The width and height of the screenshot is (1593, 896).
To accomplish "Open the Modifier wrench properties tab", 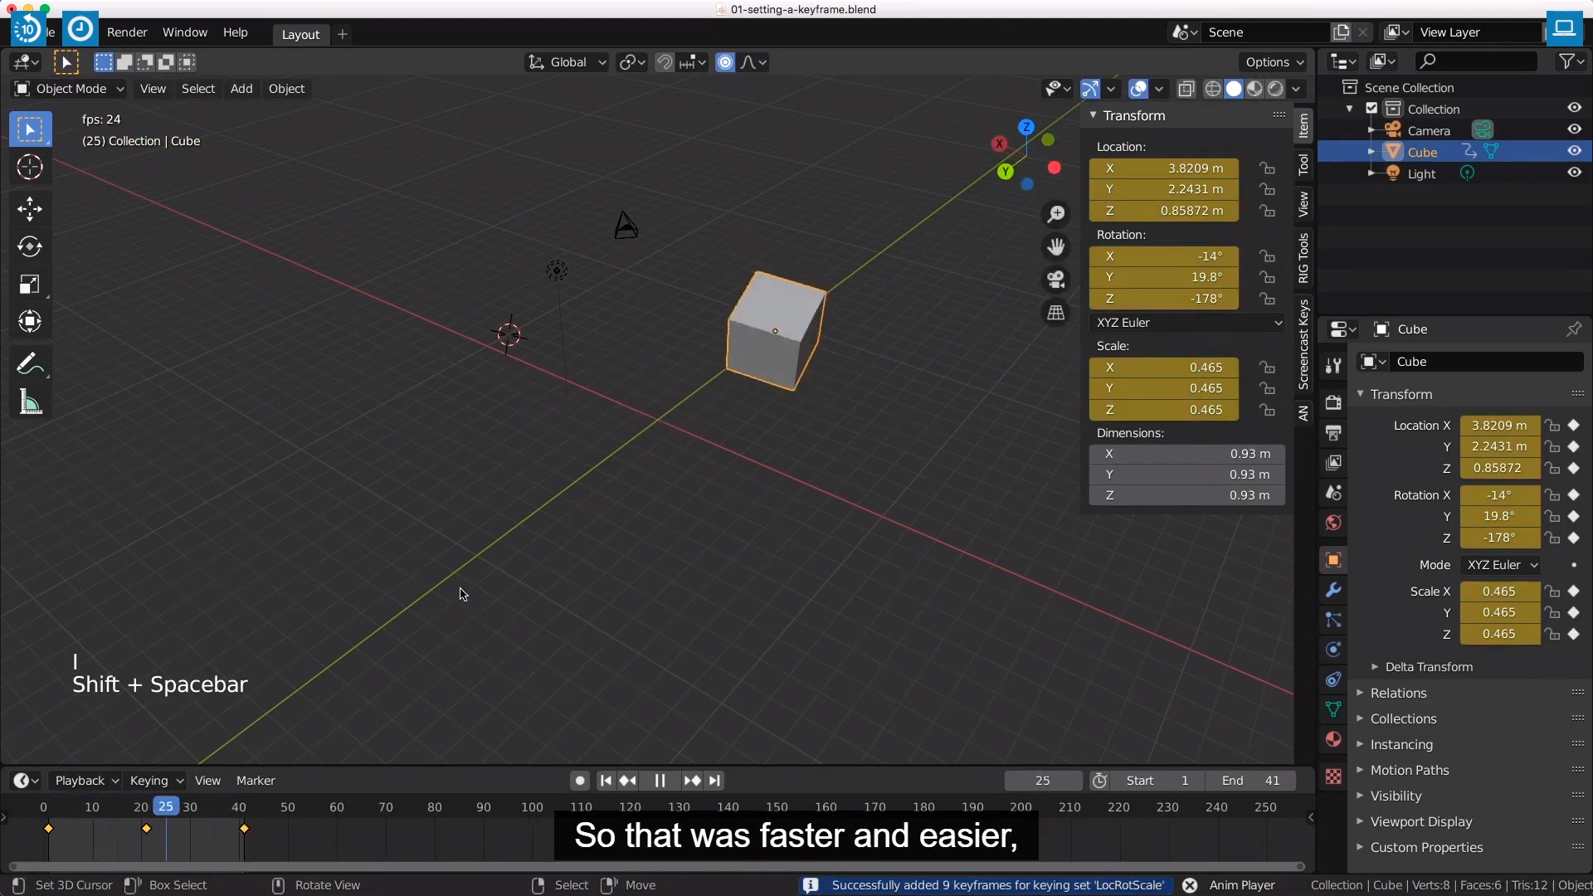I will (x=1333, y=591).
